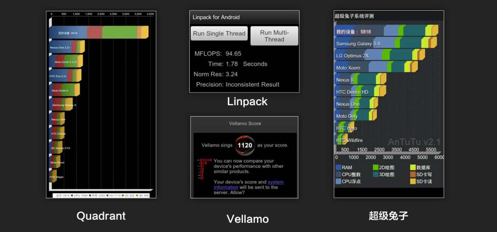Click the RAM legend color swatch
The width and height of the screenshot is (497, 232).
(x=338, y=167)
